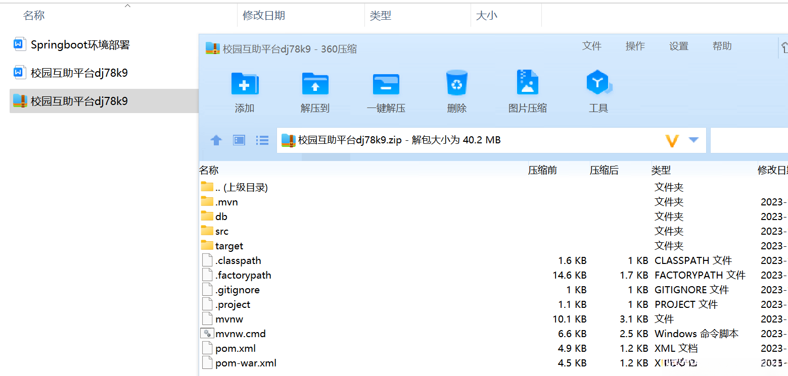The image size is (788, 376).
Task: Sort Explorer files by 修改日期 column
Action: pyautogui.click(x=264, y=16)
